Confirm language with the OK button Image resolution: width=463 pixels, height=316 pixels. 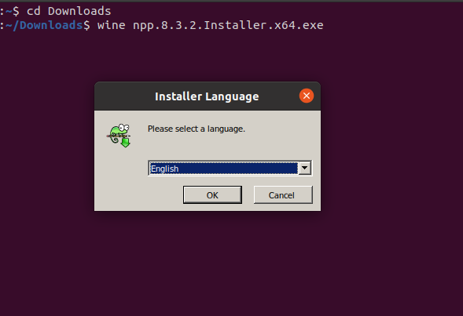(x=212, y=194)
